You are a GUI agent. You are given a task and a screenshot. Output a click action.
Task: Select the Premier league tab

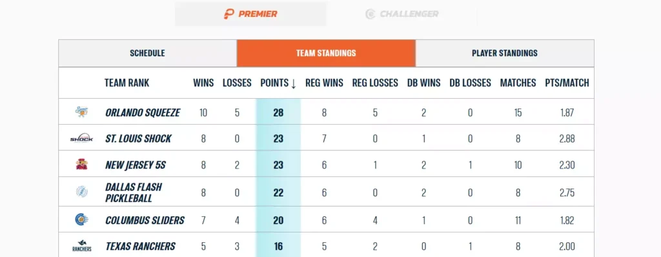[x=250, y=14]
